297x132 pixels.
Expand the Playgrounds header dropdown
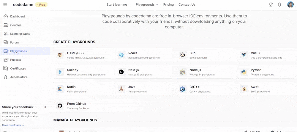(147, 4)
